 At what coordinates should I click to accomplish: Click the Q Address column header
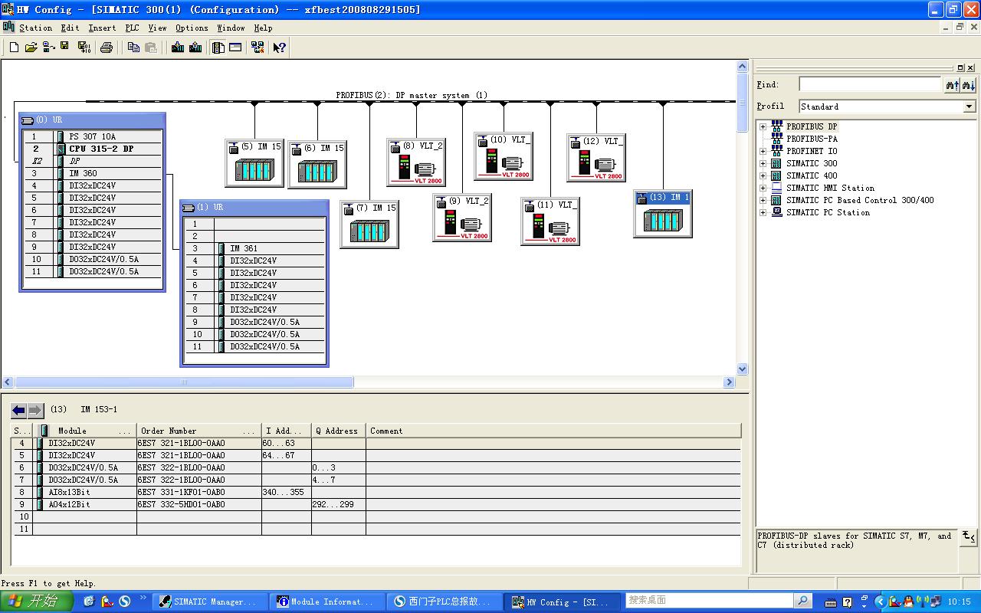[x=338, y=431]
